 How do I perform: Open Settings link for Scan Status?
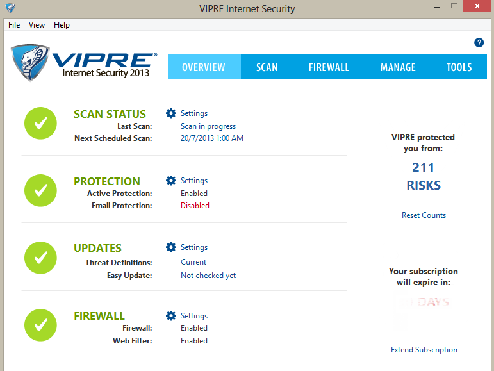(194, 113)
